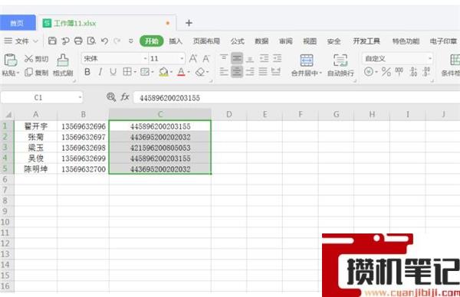Toggle bold formatting
460x297 pixels.
(87, 72)
